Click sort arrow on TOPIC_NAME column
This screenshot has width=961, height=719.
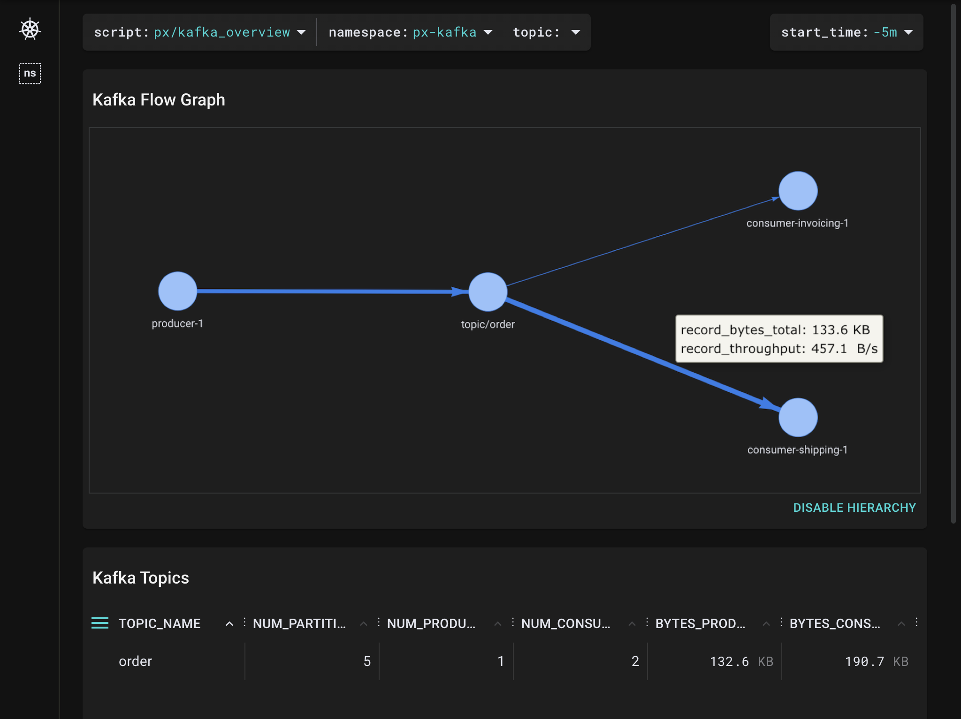[x=229, y=623]
